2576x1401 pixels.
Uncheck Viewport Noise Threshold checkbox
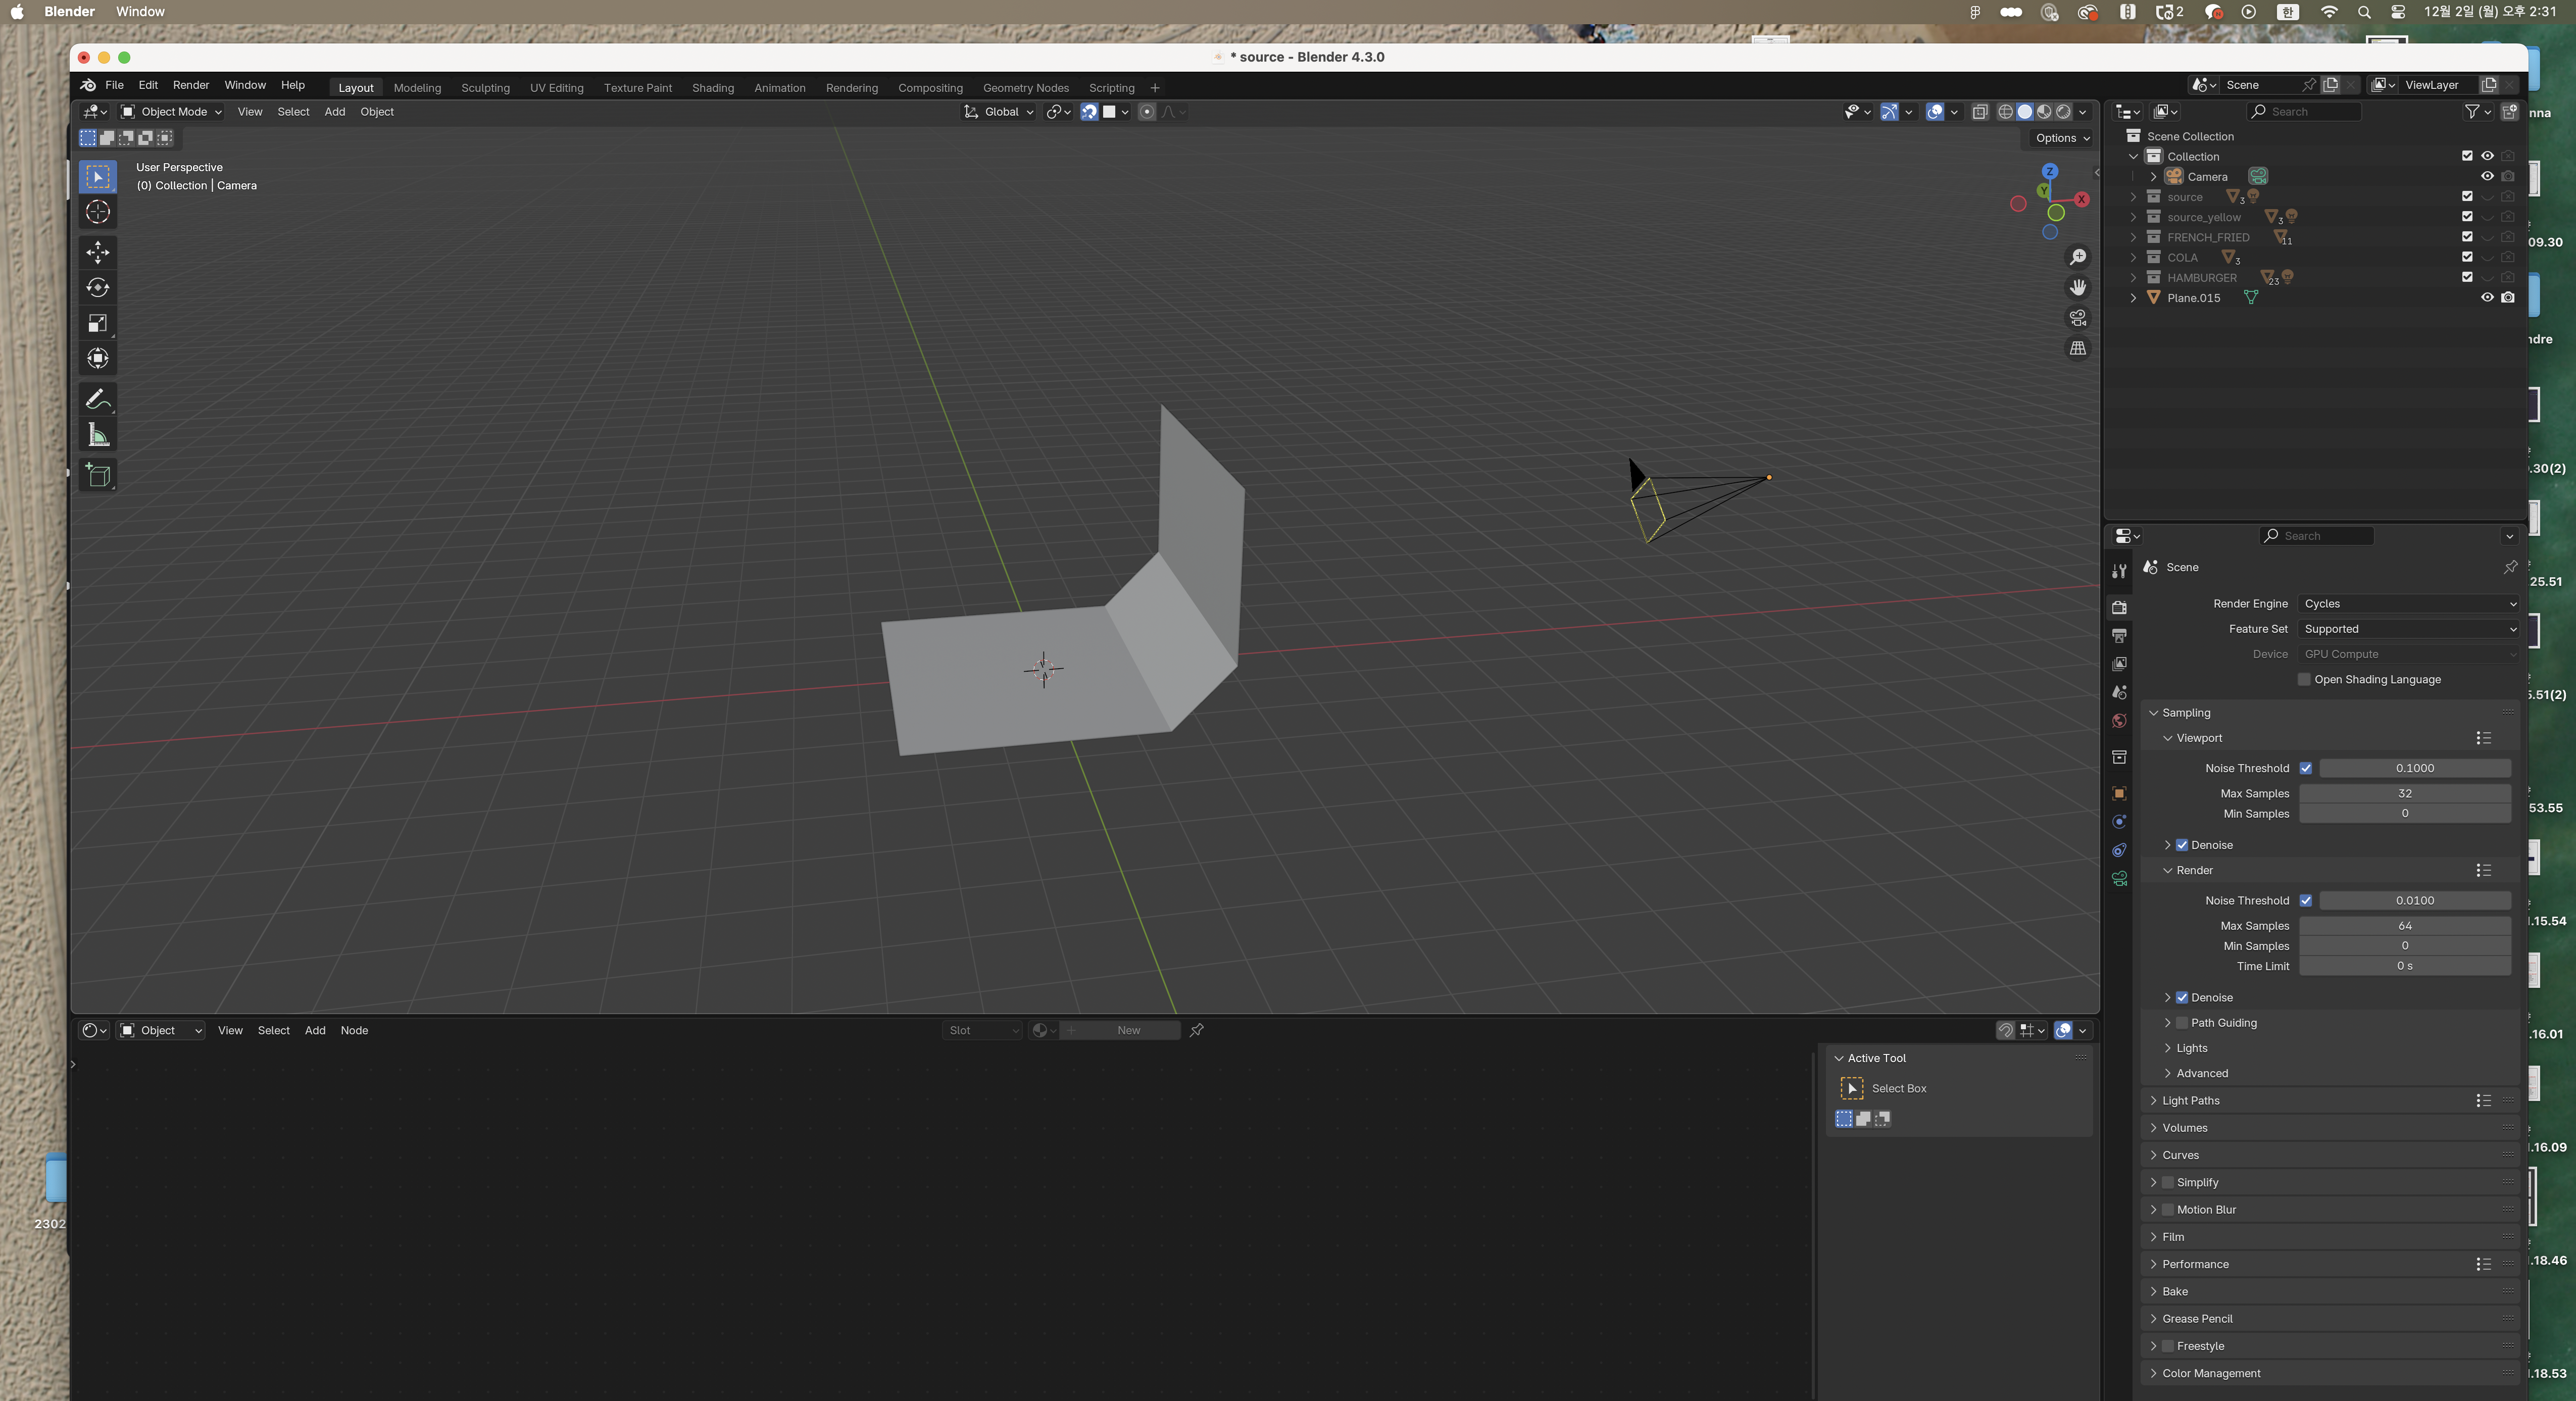pos(2305,768)
